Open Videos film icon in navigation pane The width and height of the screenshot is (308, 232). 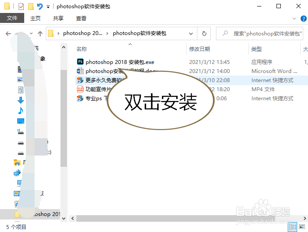[19, 69]
